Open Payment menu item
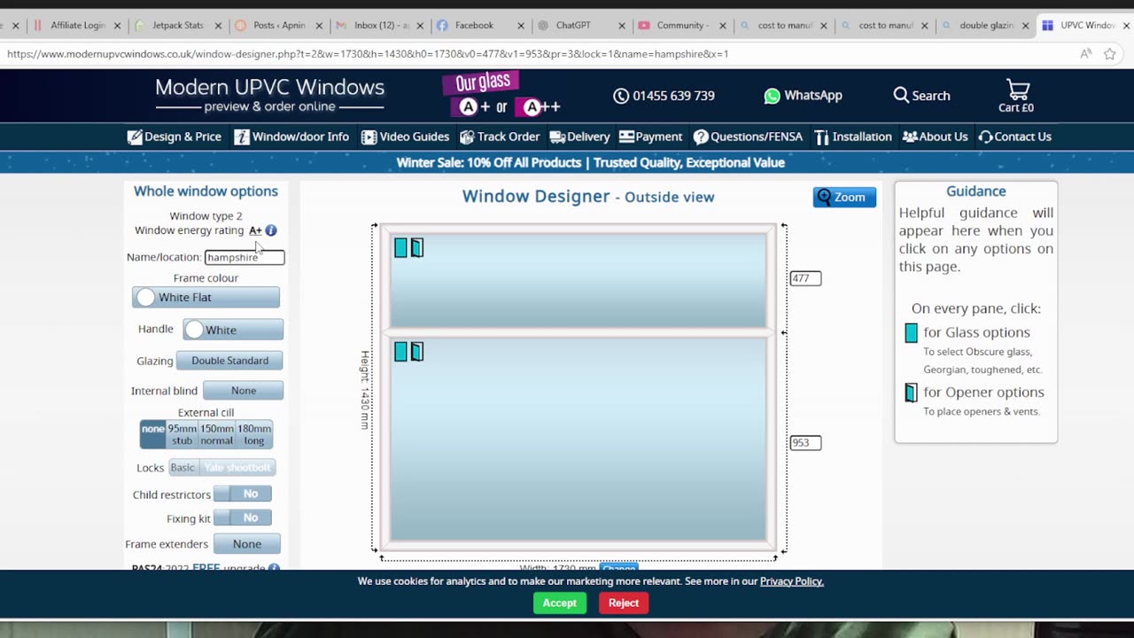 pyautogui.click(x=650, y=136)
